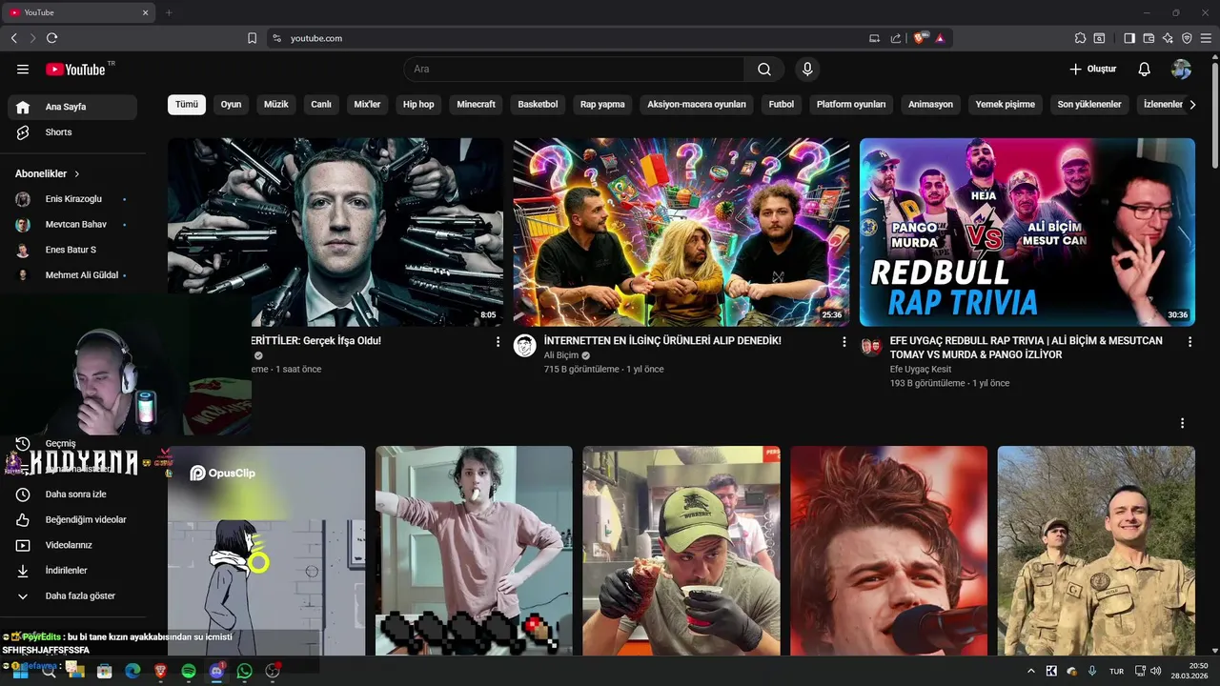Open Beğendiğim videolar list
1220x686 pixels.
tap(72, 520)
